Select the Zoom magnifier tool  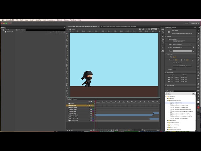[x=198, y=96]
